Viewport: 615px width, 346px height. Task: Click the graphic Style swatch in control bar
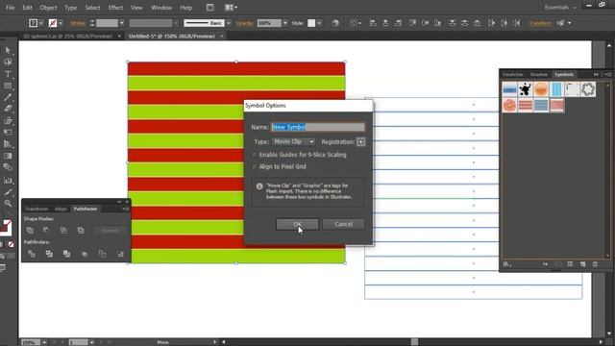311,23
